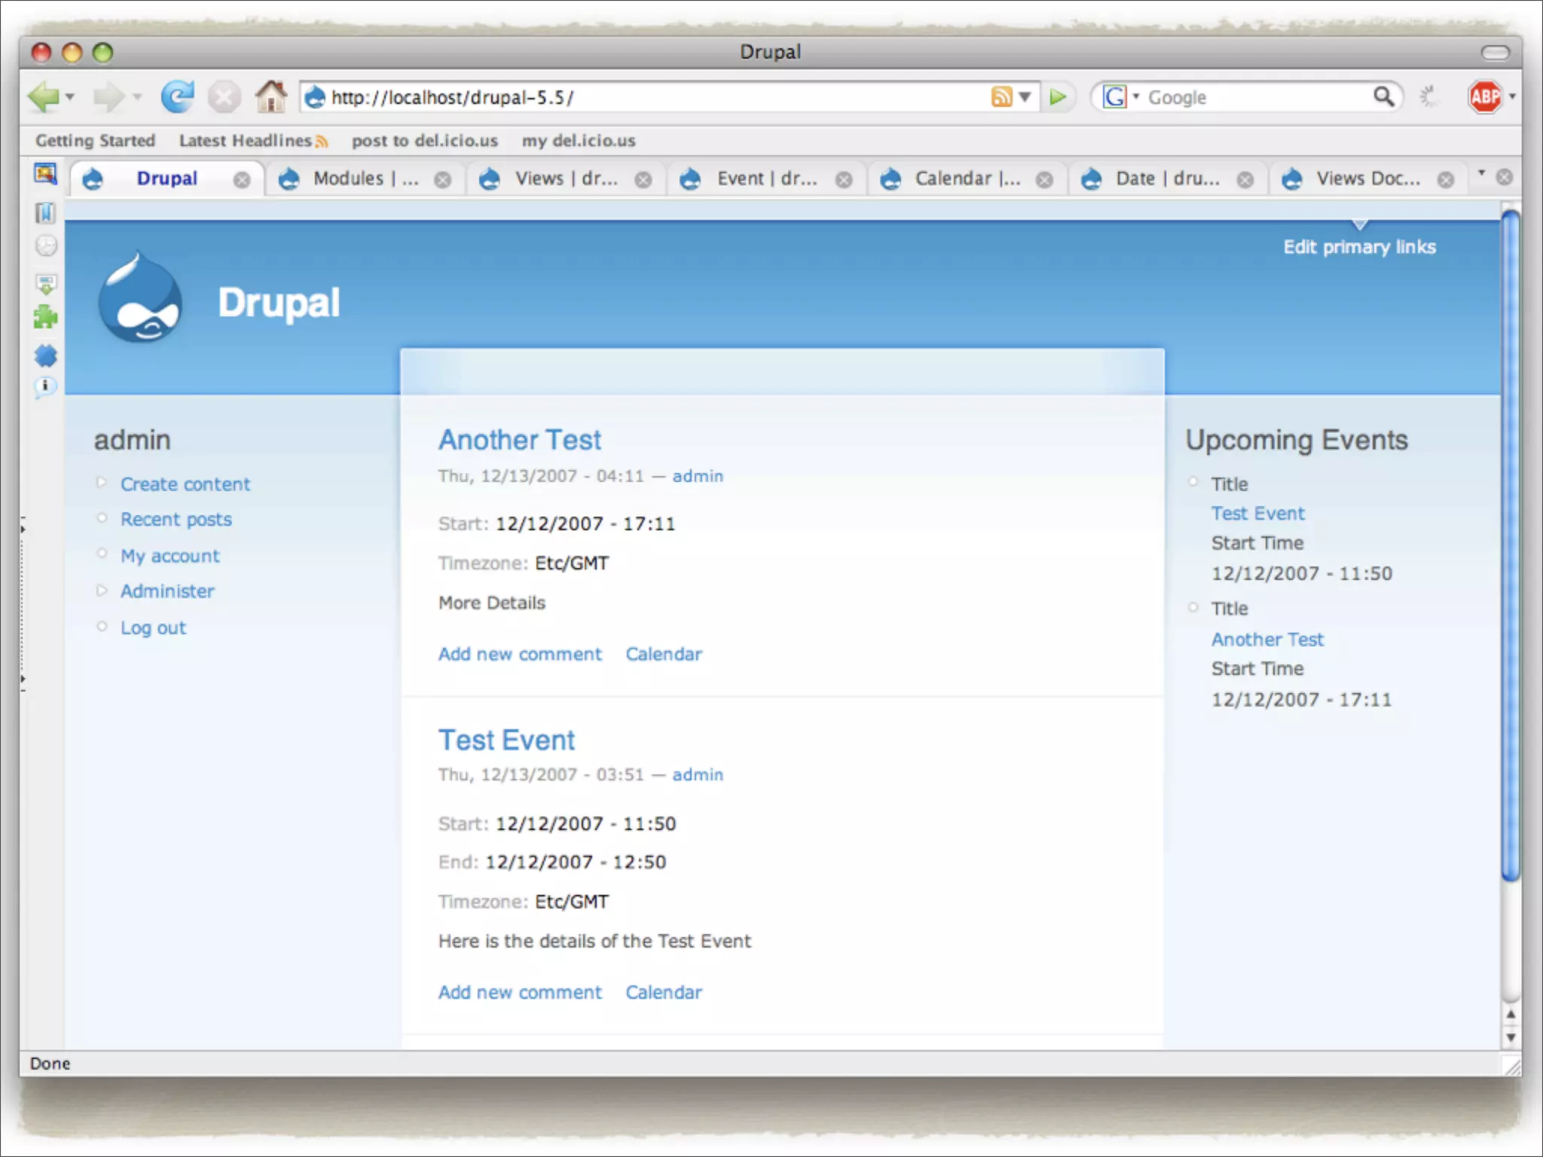
Task: Go to the Home page icon
Action: pyautogui.click(x=270, y=96)
